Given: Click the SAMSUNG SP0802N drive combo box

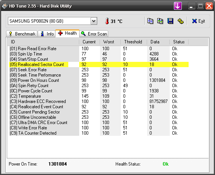Looking at the screenshot, I should coord(52,21).
